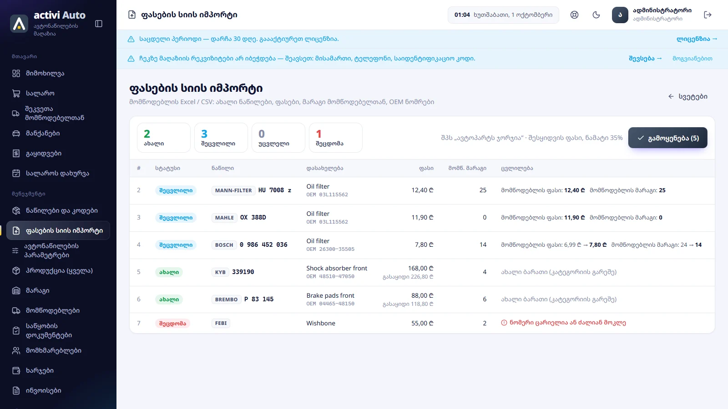The width and height of the screenshot is (728, 409).
Task: Click the error message ნომერი ცარიელია
Action: 563,323
